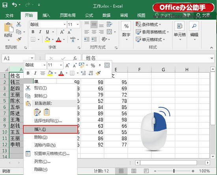Undo the last action
The width and height of the screenshot is (217, 175).
pyautogui.click(x=15, y=5)
